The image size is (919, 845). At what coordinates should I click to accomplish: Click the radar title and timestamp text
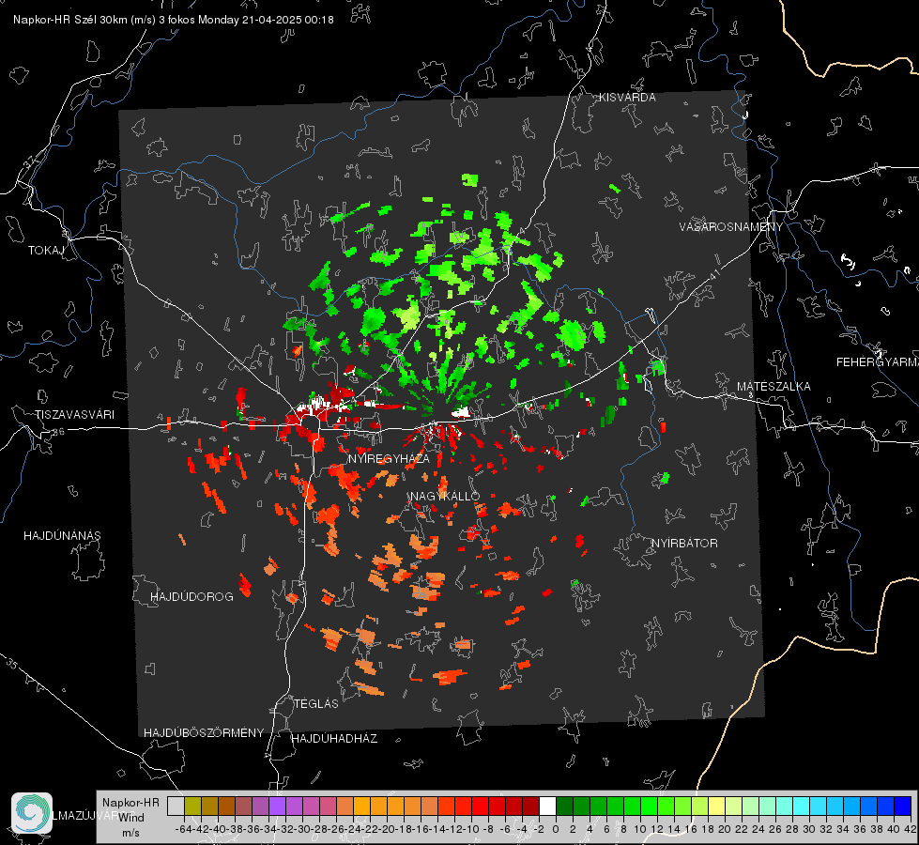(174, 20)
